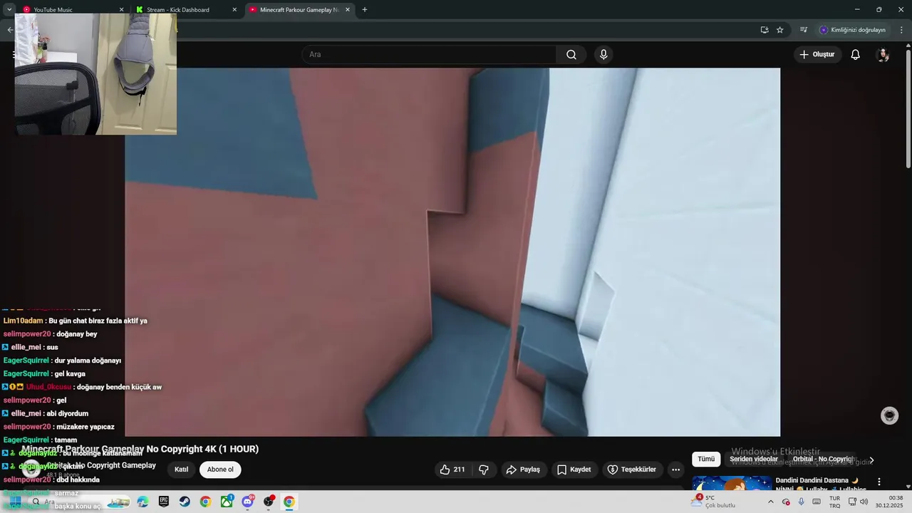
Task: Open a new tab with plus button
Action: (365, 9)
